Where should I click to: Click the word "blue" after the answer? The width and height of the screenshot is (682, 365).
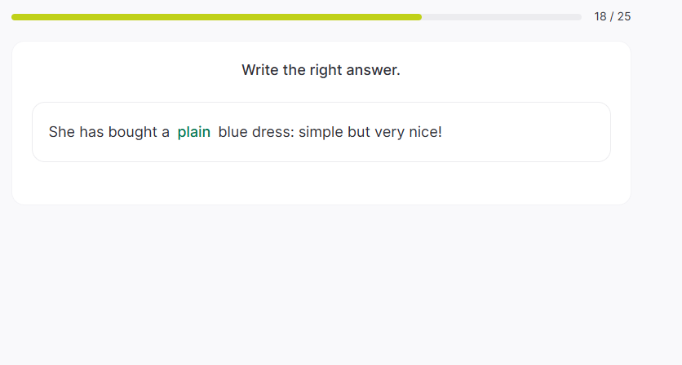(x=233, y=132)
